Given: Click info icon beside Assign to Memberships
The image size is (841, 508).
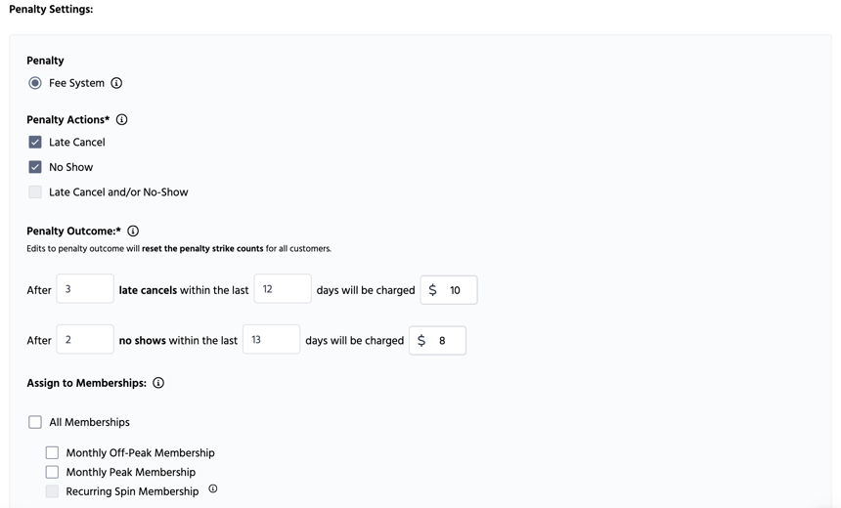Looking at the screenshot, I should tap(158, 383).
